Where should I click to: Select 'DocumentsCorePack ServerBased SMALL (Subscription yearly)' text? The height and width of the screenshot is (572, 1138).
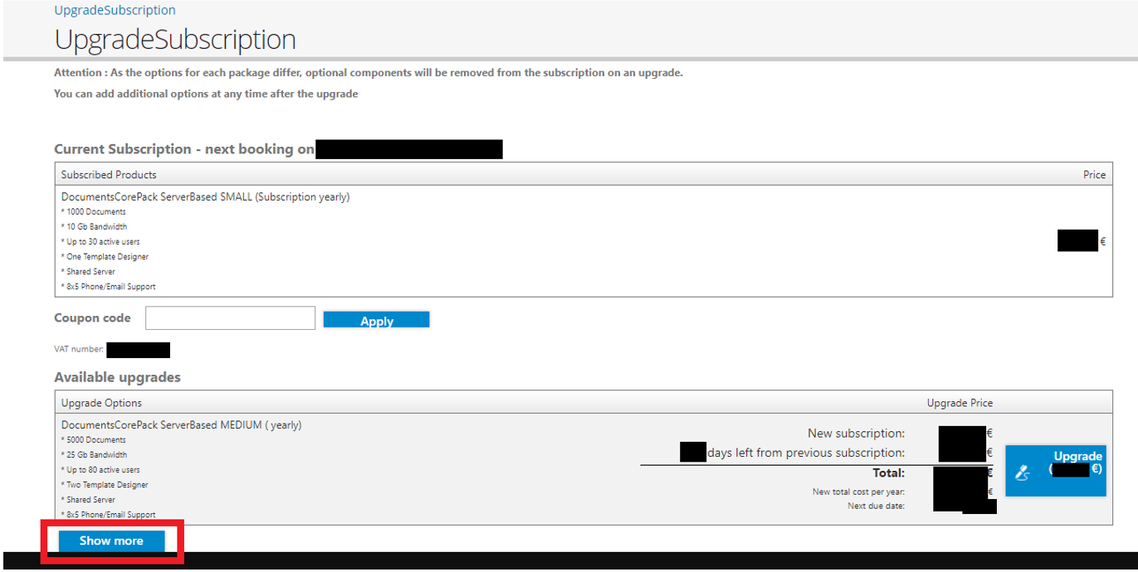[205, 197]
